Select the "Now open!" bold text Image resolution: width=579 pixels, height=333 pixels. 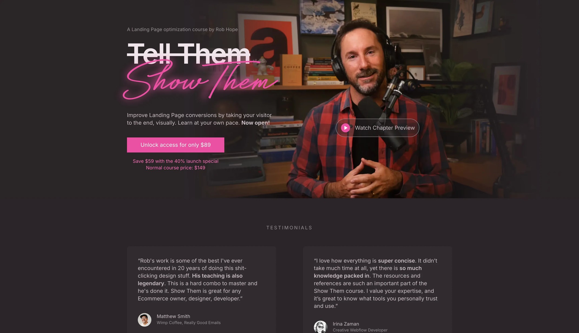[255, 123]
